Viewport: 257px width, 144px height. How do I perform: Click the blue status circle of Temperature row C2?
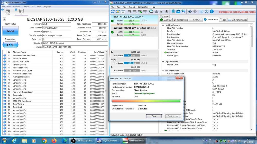pos(5,95)
